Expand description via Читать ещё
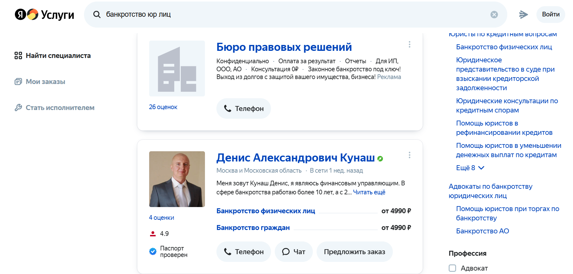Screen dimensions: 573x274 [x=369, y=192]
